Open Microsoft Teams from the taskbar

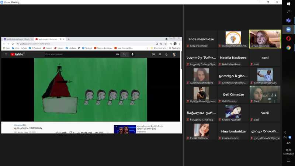pos(288,20)
